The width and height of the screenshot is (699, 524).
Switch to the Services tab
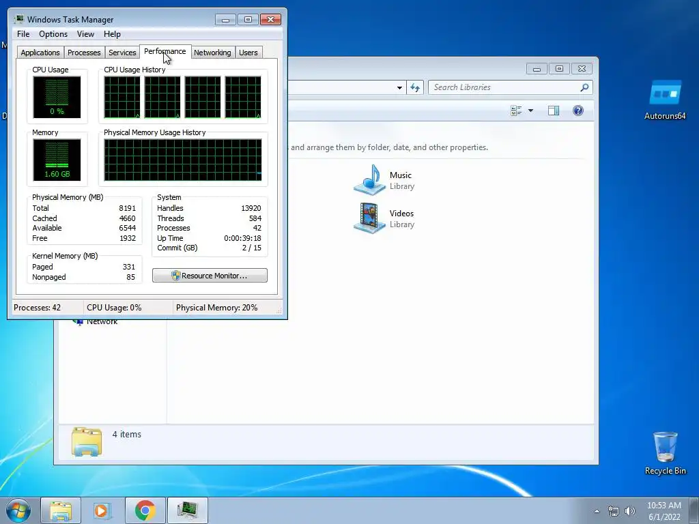[122, 52]
